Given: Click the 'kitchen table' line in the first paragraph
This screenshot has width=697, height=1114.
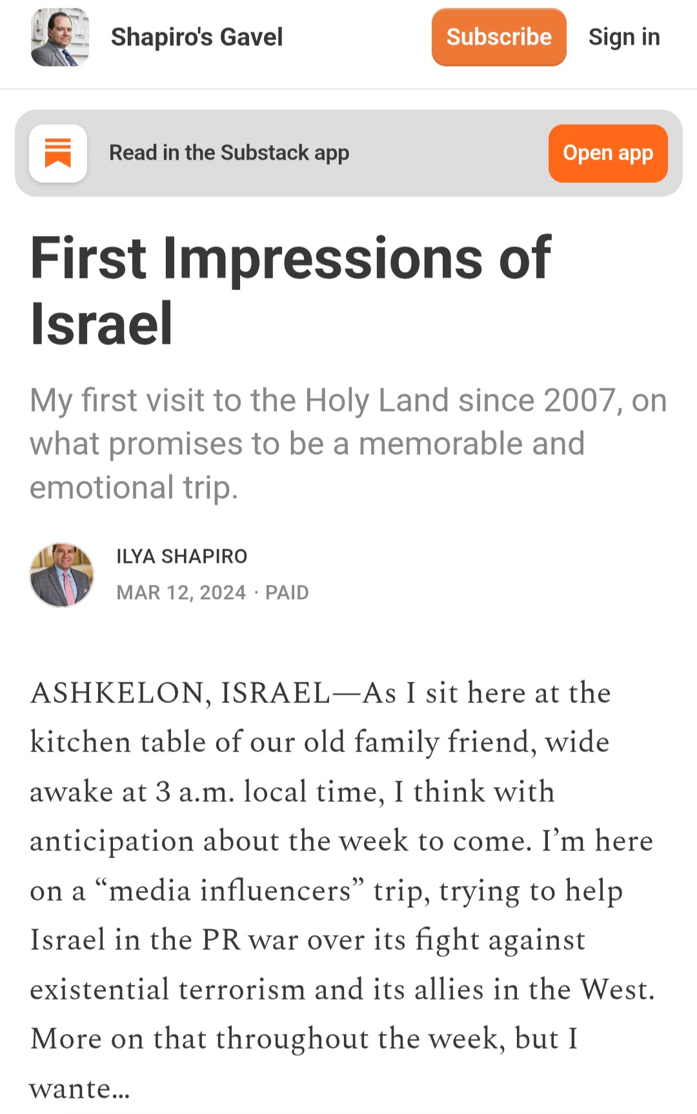Looking at the screenshot, I should [319, 742].
